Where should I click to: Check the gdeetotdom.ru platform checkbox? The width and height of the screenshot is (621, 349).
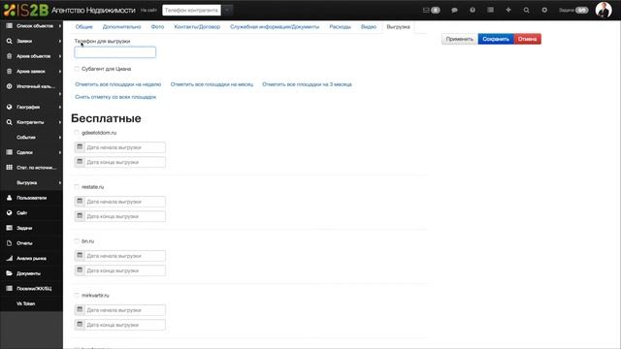coord(77,133)
